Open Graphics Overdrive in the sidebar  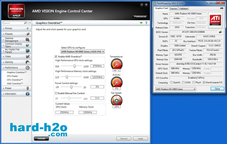17,72
